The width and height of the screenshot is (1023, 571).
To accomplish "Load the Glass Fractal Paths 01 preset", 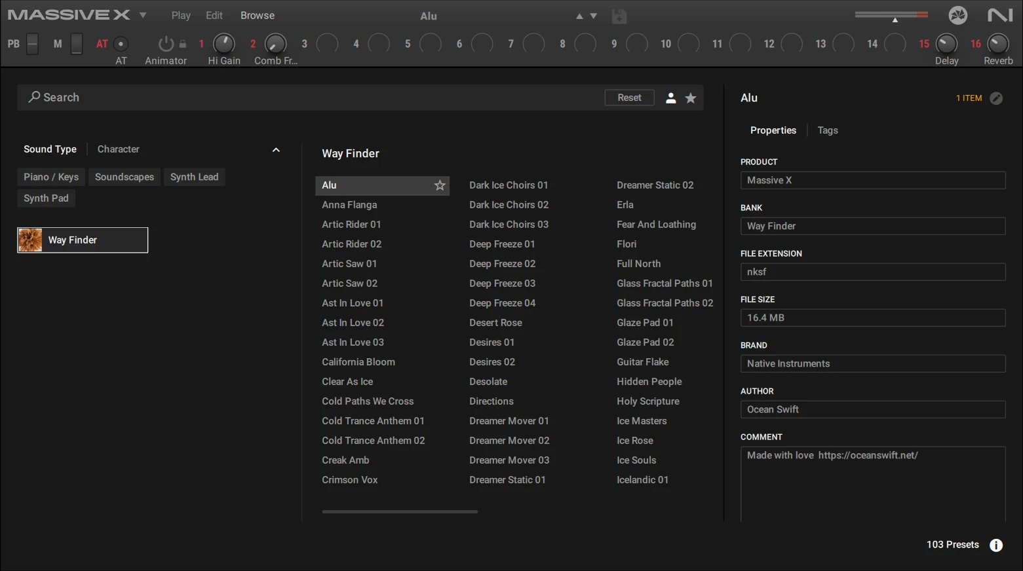I will (x=665, y=284).
